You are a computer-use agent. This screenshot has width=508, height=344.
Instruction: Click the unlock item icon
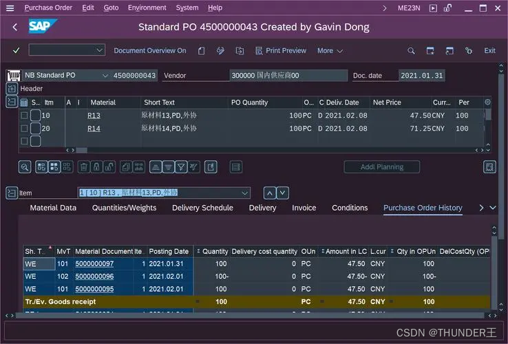(x=109, y=167)
